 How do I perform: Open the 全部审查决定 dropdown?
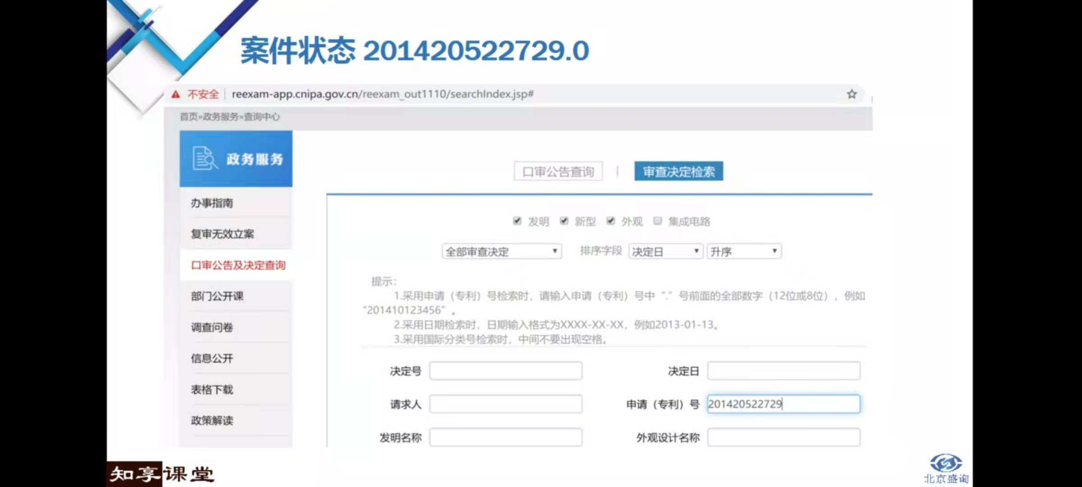(501, 251)
